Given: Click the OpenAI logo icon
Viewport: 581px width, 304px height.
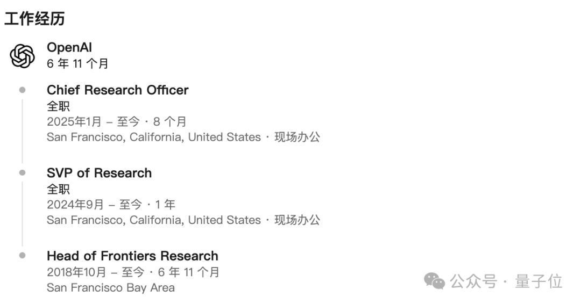Looking at the screenshot, I should 22,56.
